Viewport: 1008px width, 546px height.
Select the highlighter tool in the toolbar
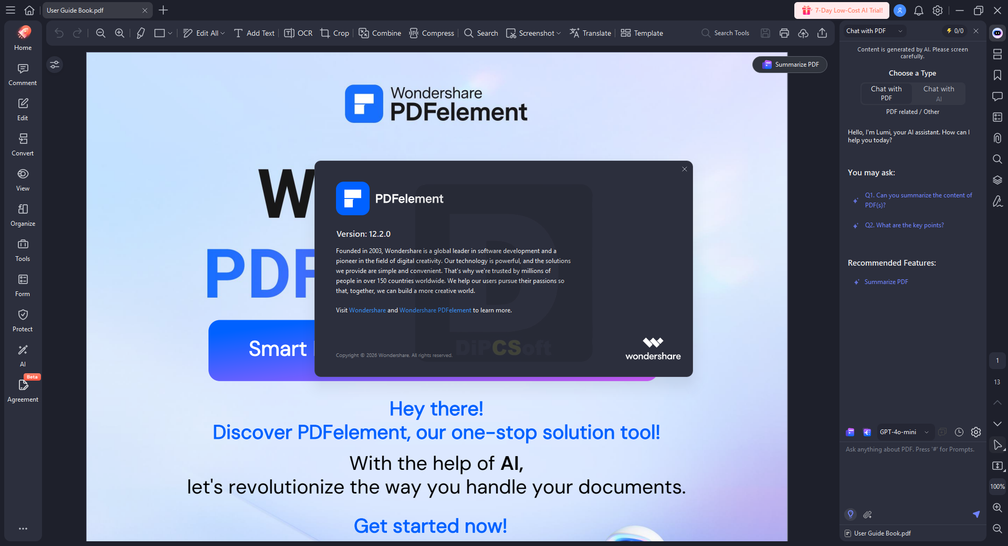coord(141,33)
